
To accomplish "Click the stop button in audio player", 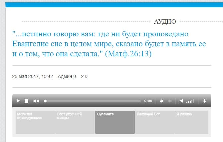I will tap(26, 101).
